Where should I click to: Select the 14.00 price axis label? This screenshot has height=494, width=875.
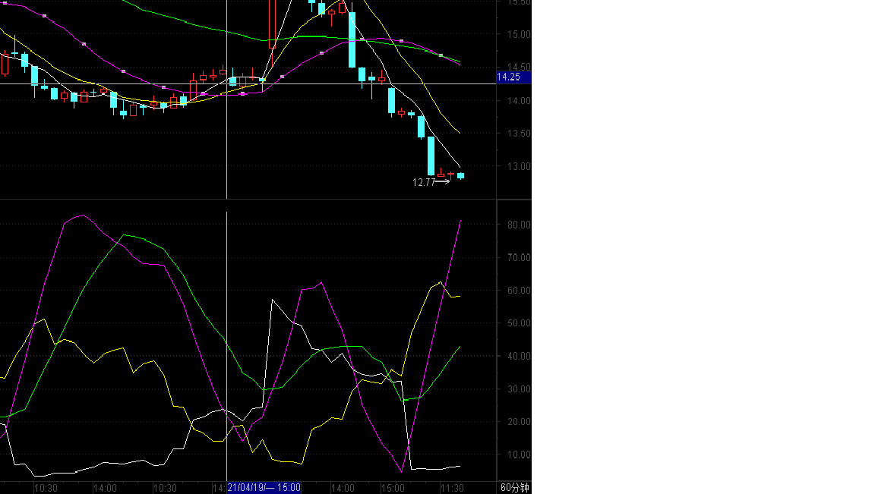coord(519,101)
